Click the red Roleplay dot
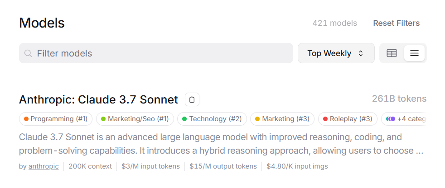Viewport: 445px width, 188px height. coord(325,119)
